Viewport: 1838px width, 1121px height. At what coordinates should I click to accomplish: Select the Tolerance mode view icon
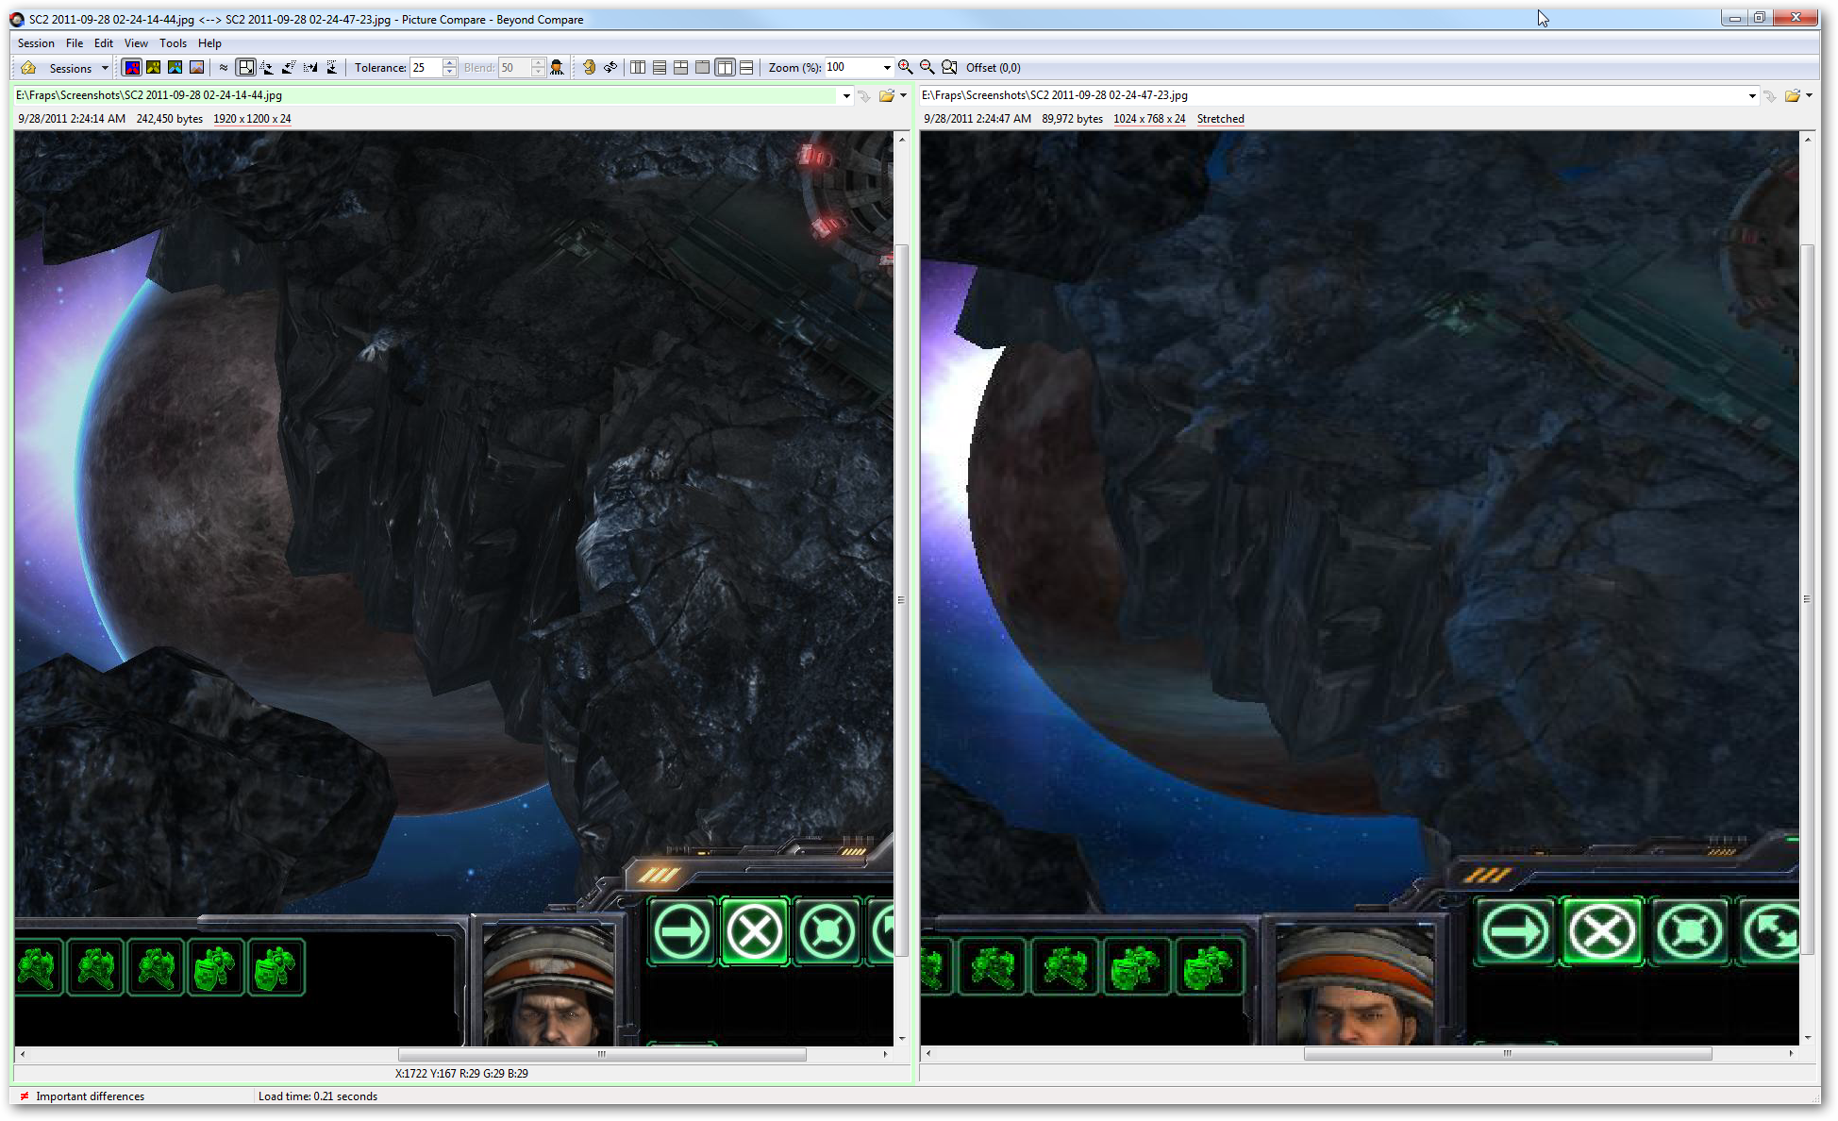(132, 68)
